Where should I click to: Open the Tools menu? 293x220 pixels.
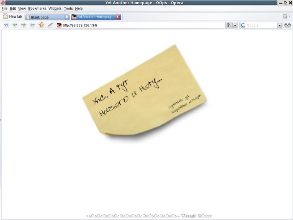tap(68, 8)
